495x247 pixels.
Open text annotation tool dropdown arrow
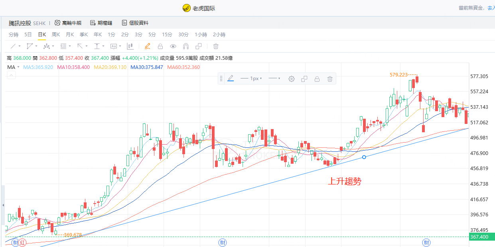[x=120, y=47]
